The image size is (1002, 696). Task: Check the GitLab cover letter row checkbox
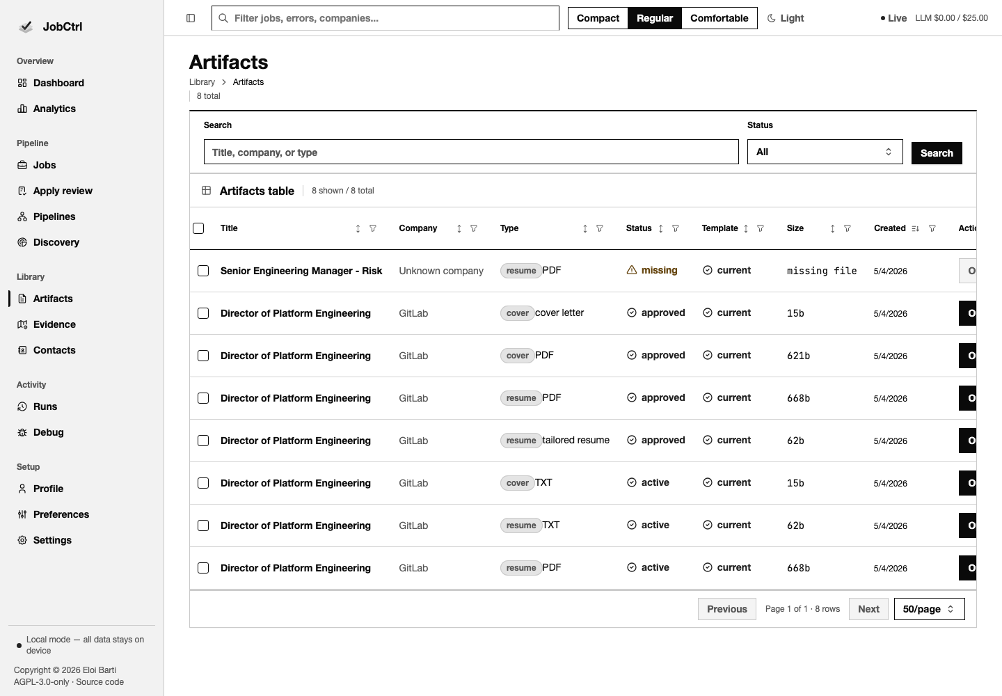tap(203, 313)
